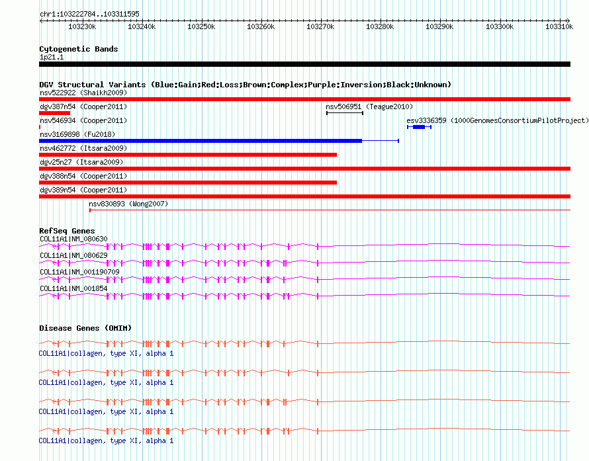The height and width of the screenshot is (461, 589).
Task: Select the Cytogenetic Bands track title
Action: coord(79,49)
